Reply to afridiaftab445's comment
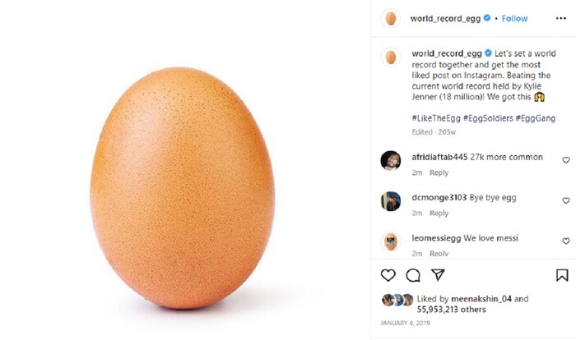Screen dimensions: 576x340 coord(439,172)
